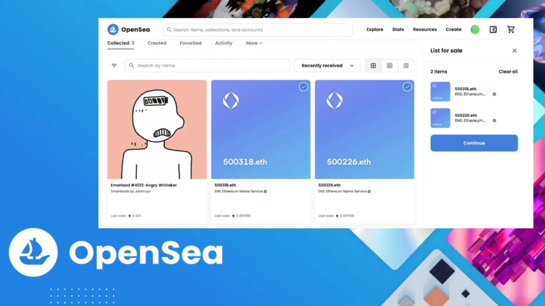Viewport: 545px width, 306px height.
Task: Open EmoHeads by Javirroyo collection link
Action: point(131,192)
